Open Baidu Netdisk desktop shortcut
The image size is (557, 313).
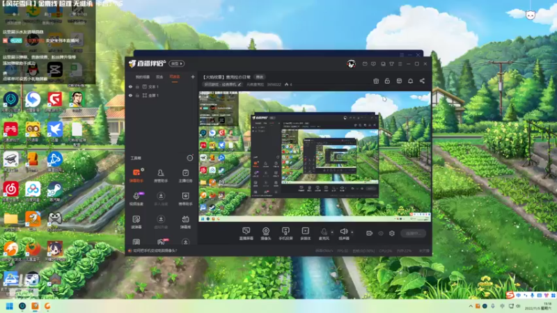click(33, 192)
